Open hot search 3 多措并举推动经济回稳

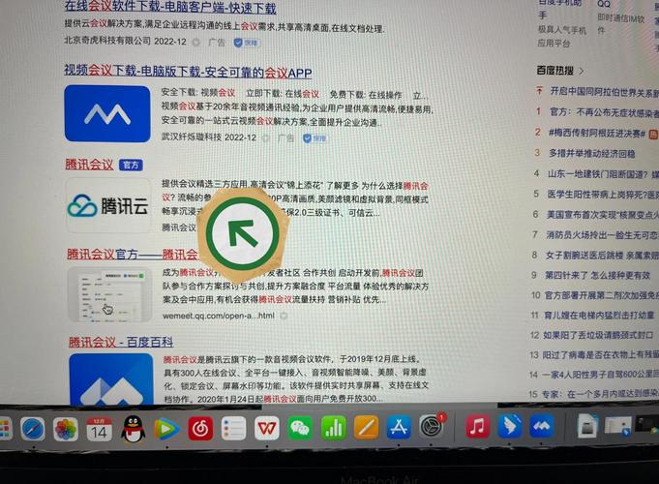click(x=592, y=153)
